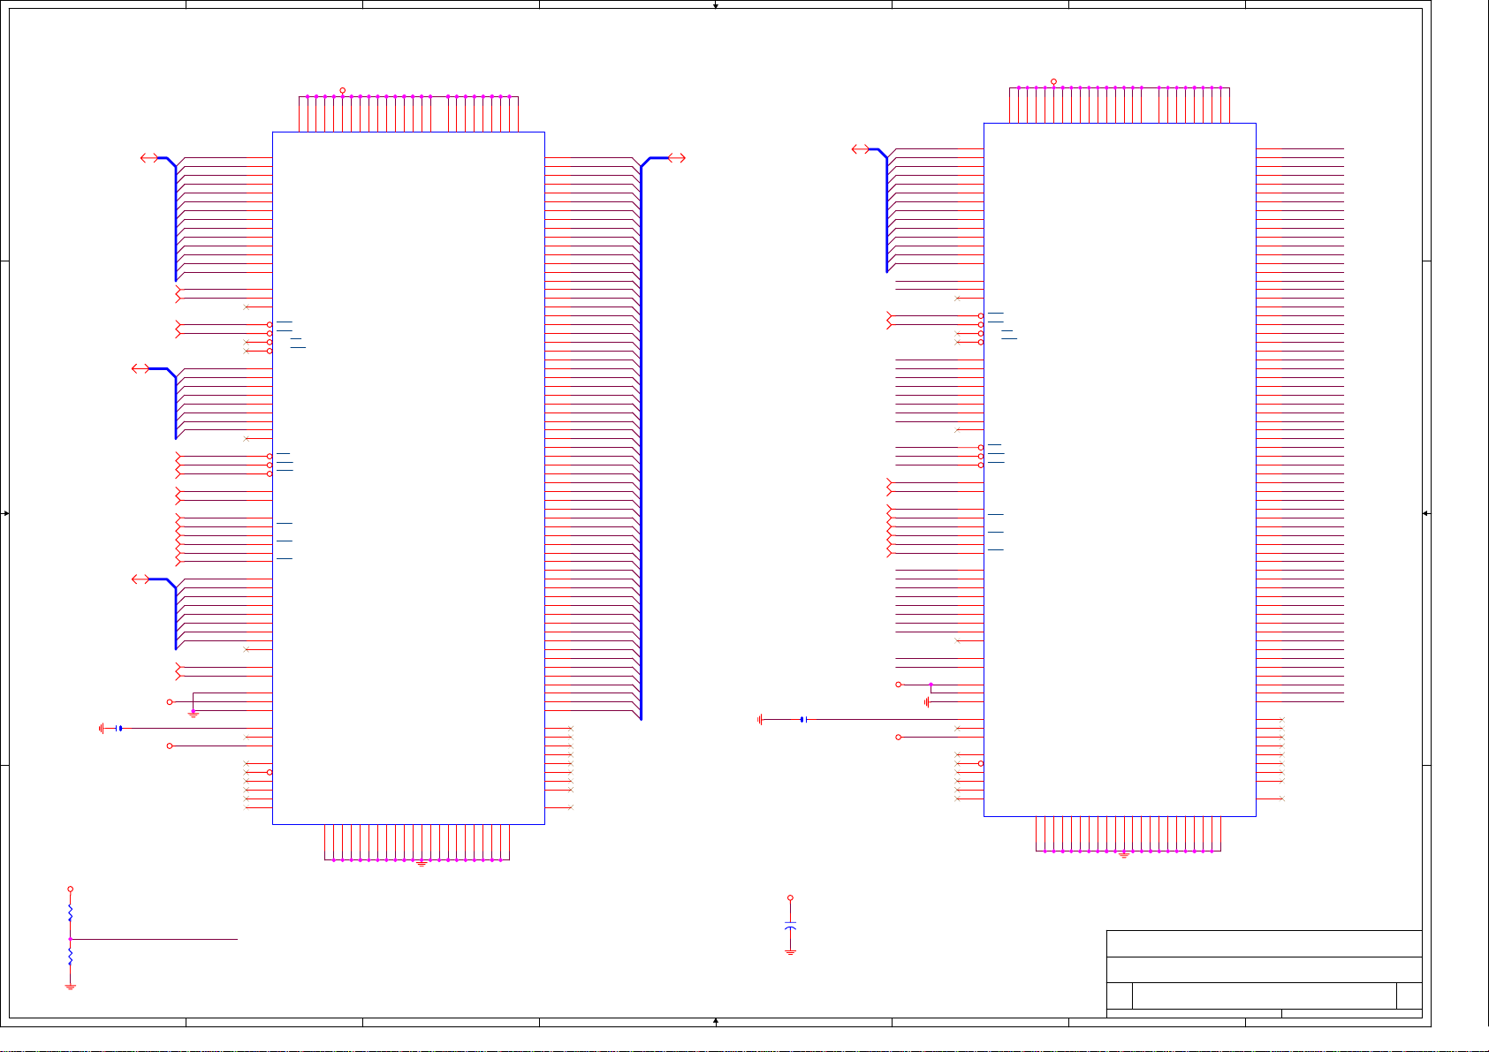Select the capacitor left of the left IC
This screenshot has width=1489, height=1052.
coord(119,728)
